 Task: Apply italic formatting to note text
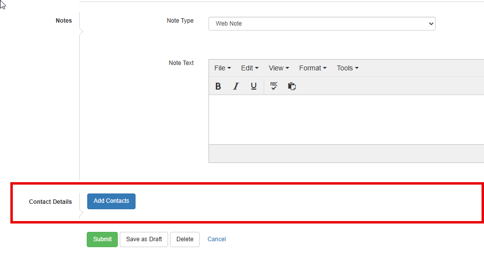pyautogui.click(x=236, y=86)
